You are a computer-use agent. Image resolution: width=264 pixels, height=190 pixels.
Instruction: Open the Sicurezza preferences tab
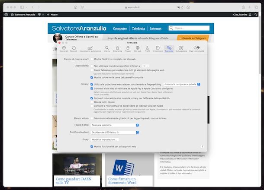coord(117,49)
